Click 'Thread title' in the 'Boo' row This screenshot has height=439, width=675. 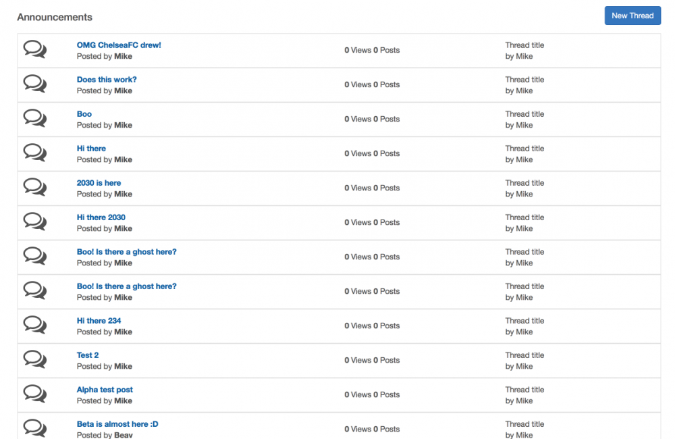click(524, 113)
